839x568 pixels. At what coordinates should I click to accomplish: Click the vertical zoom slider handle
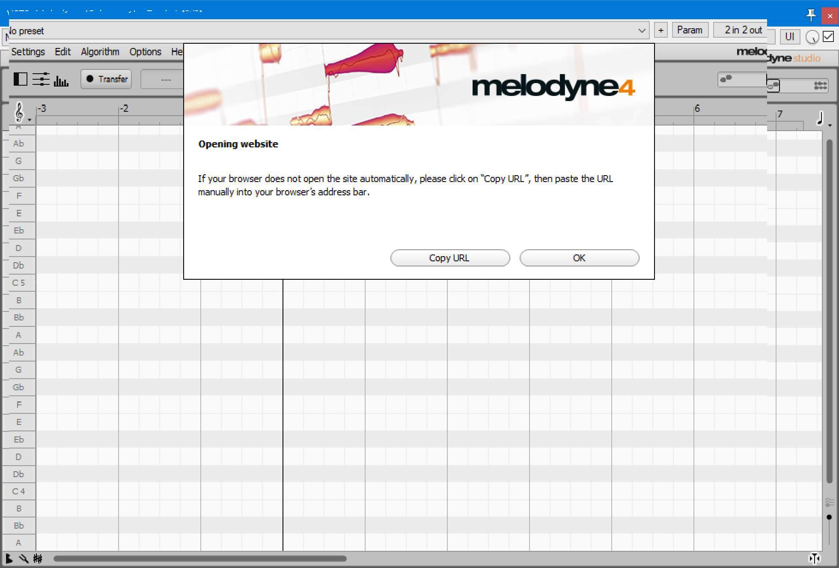pyautogui.click(x=829, y=517)
